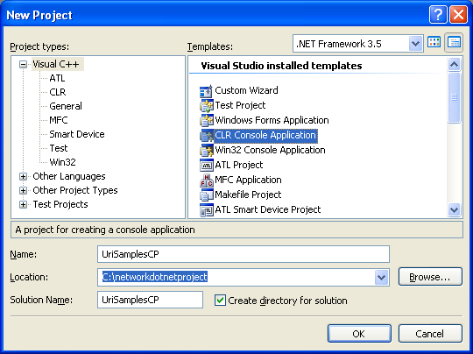The image size is (473, 354).
Task: Click the ATL Smart Device Project icon
Action: pos(207,209)
